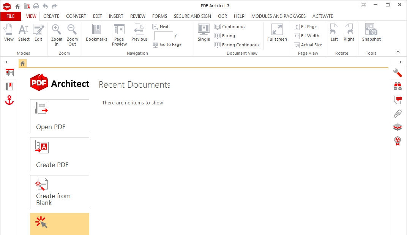Switch to the INSERT ribbon tab
Image resolution: width=407 pixels, height=235 pixels.
(116, 16)
